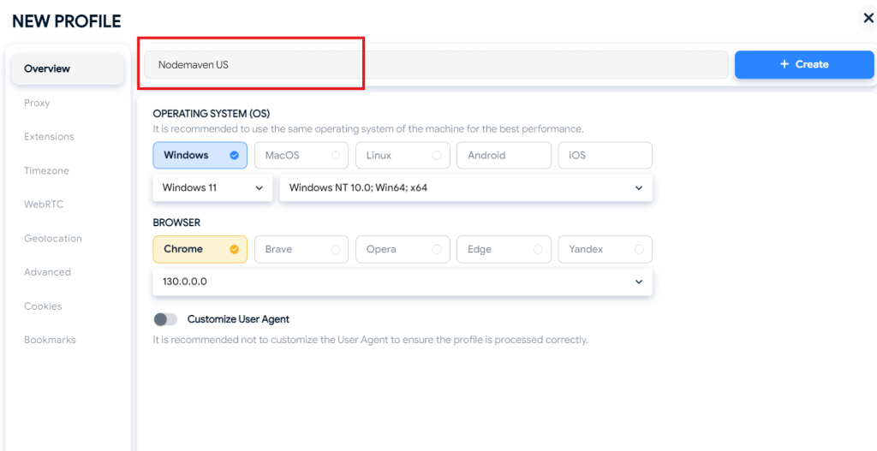877x451 pixels.
Task: Choose the Brave browser option
Action: pos(301,249)
